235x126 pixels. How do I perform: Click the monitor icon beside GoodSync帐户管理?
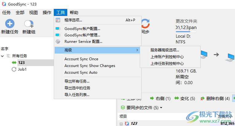[58, 35]
